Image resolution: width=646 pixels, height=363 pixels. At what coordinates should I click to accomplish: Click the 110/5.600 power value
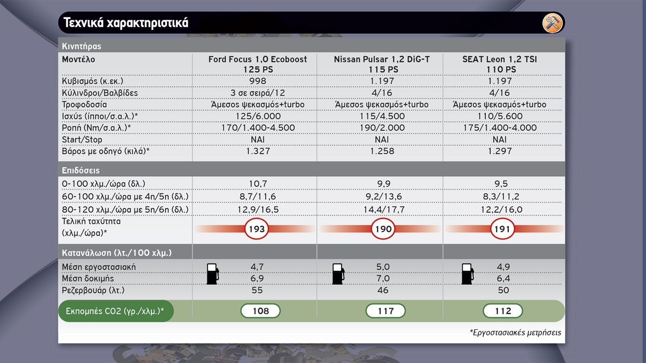click(500, 116)
